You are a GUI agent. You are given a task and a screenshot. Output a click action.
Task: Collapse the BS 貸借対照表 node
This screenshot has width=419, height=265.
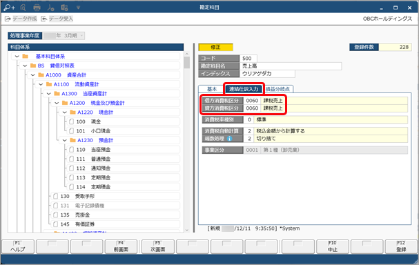pos(25,66)
